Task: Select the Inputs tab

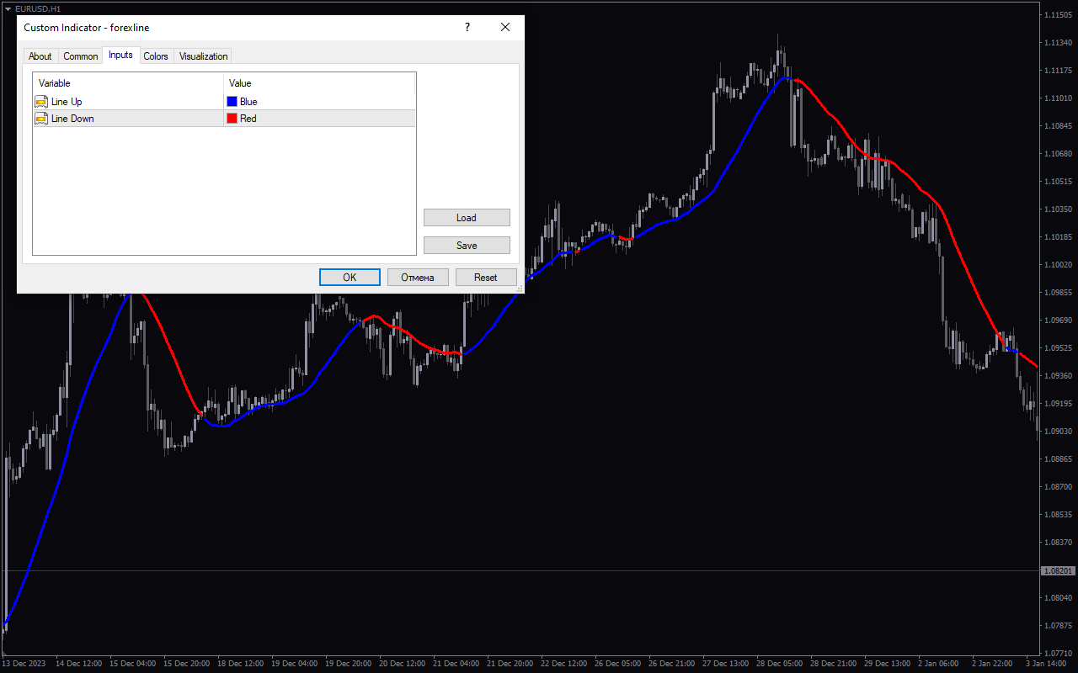Action: coord(120,55)
